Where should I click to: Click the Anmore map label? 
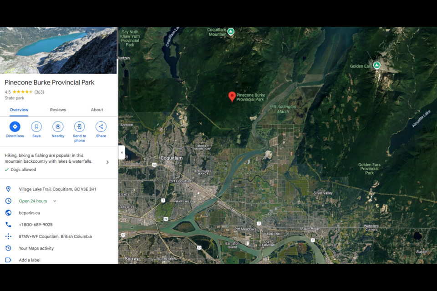(127, 125)
